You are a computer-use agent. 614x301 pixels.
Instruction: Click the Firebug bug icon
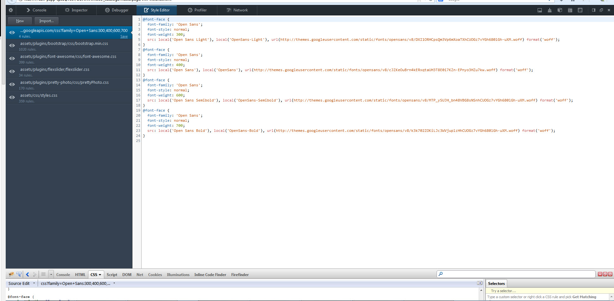pos(11,274)
